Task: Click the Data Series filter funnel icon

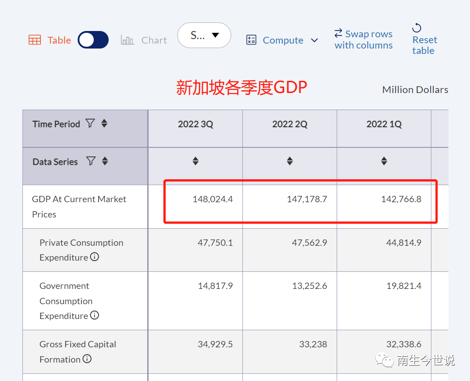Action: click(x=91, y=161)
